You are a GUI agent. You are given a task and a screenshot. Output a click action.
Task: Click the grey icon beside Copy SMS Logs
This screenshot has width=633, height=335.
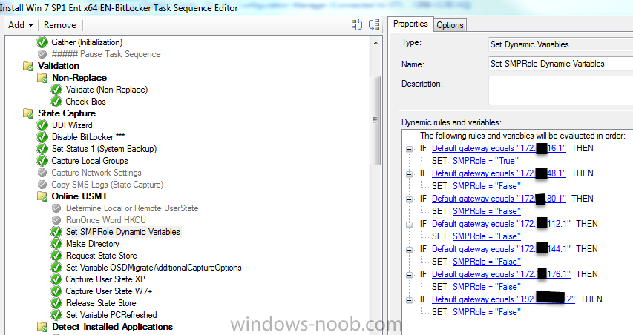point(42,185)
